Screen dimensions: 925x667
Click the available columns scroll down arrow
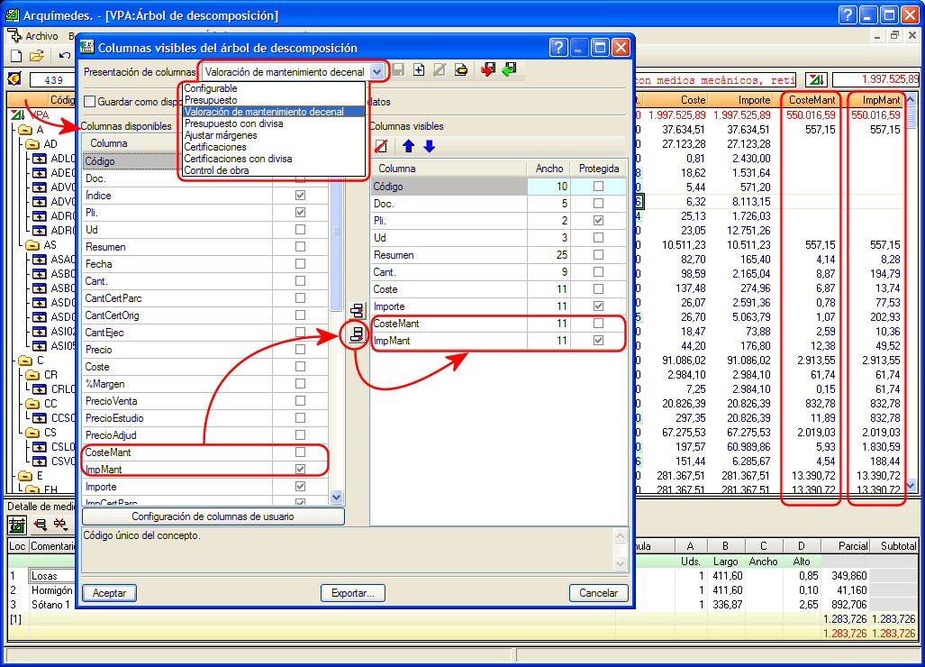[336, 497]
